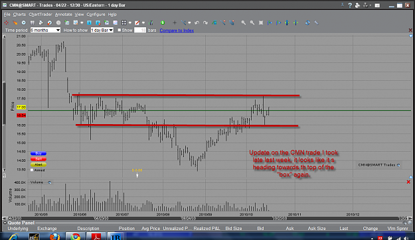
Task: Open the View menu
Action: coord(79,15)
